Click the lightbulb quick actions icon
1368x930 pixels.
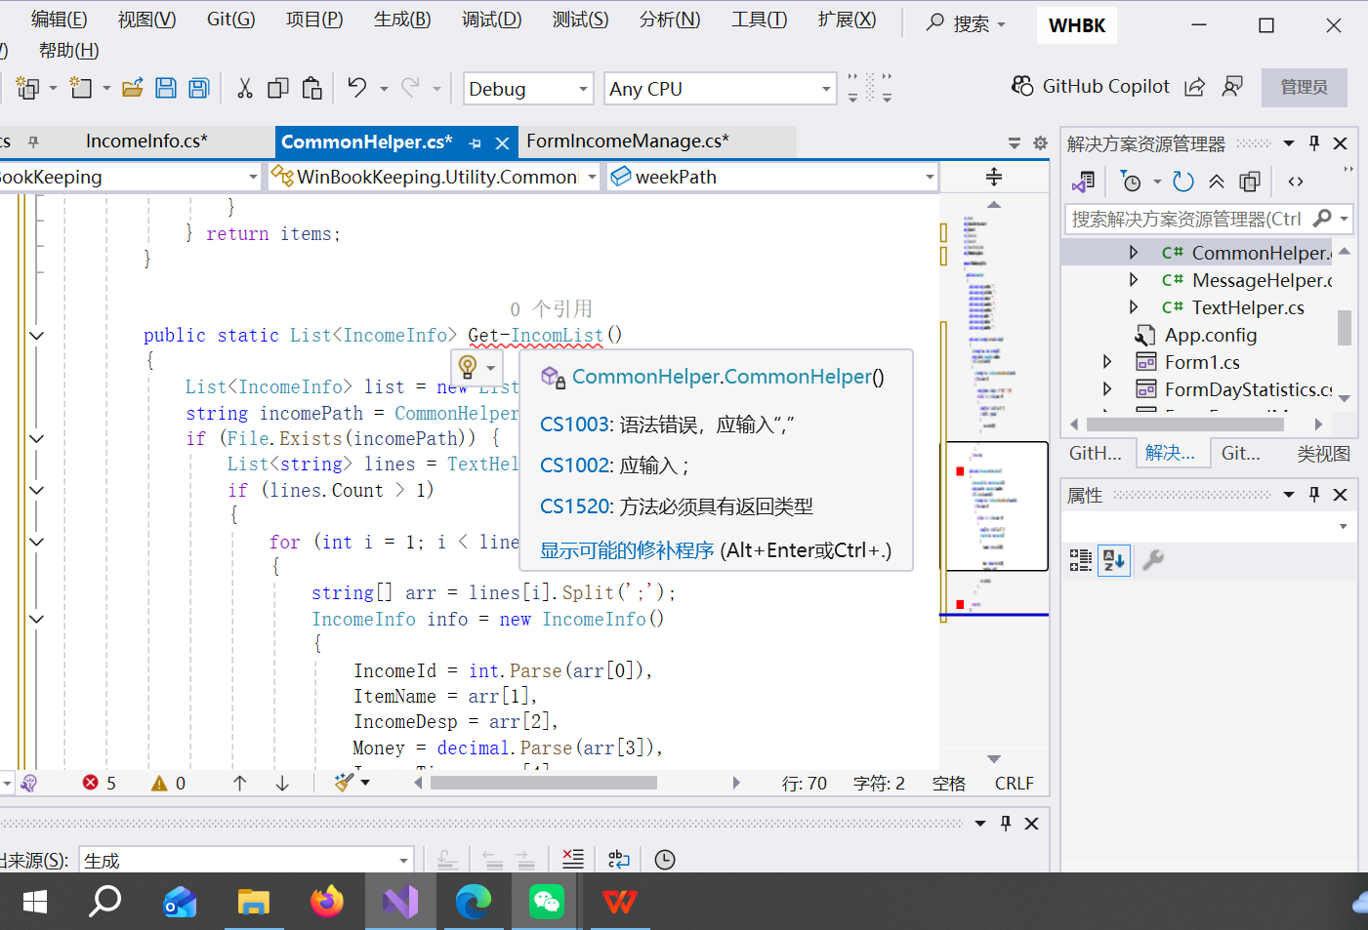(x=468, y=367)
